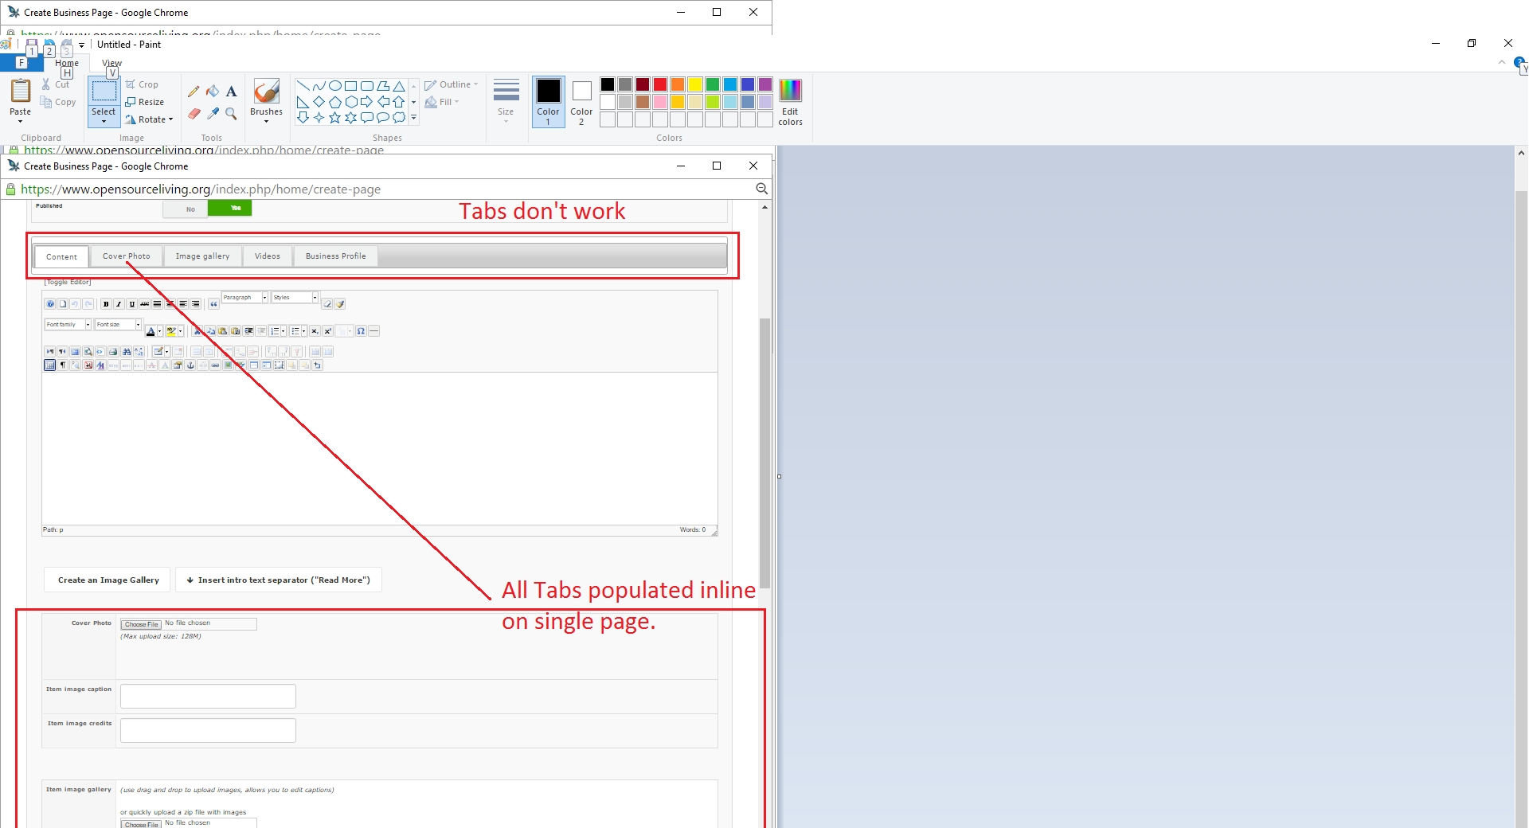Choose the Rounded rectangle shape
1529x828 pixels.
pyautogui.click(x=366, y=86)
